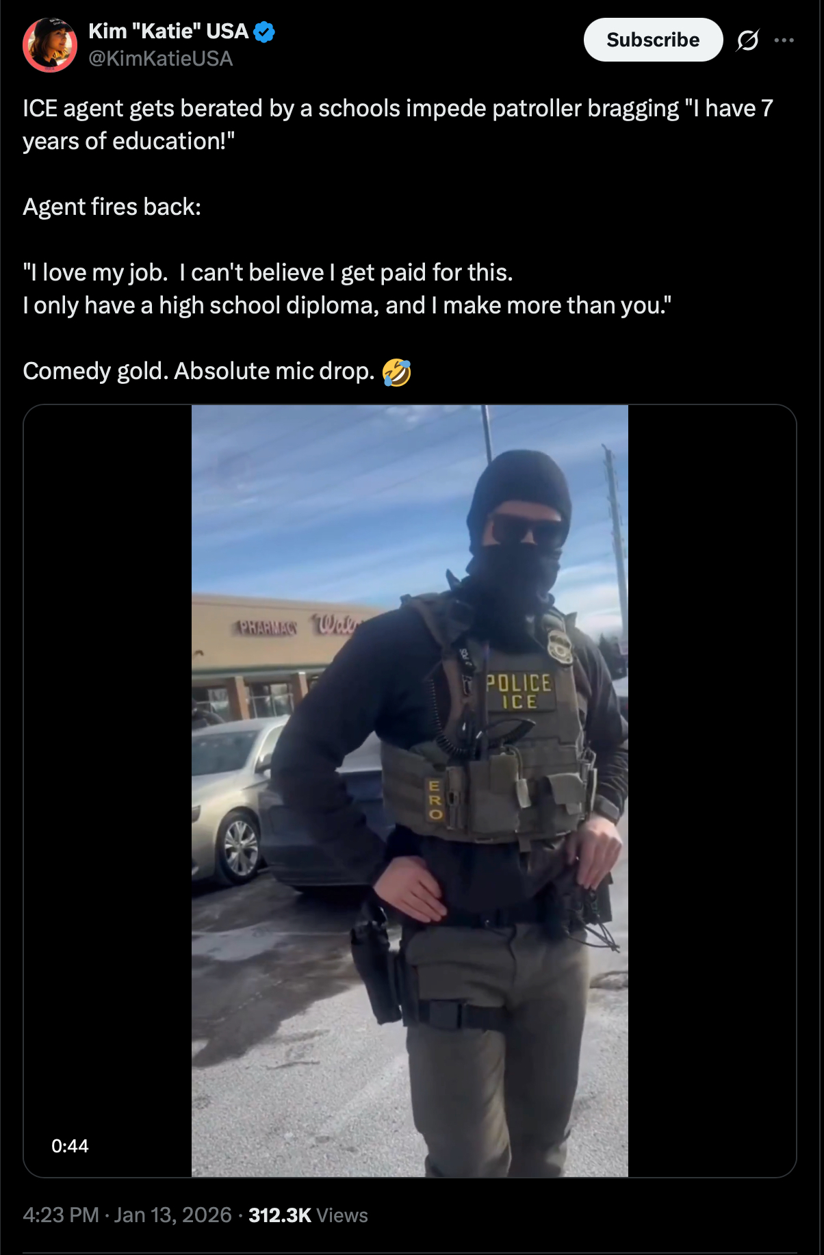Click the blue verified badge

[264, 31]
